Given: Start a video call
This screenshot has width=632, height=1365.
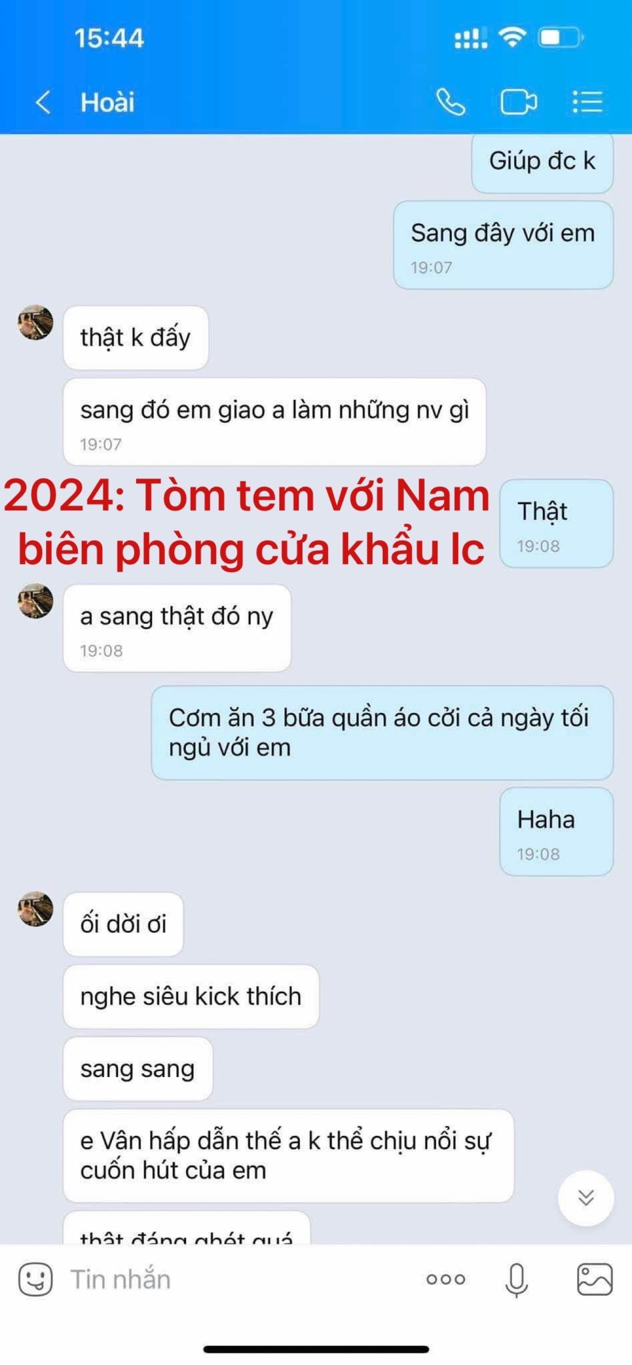Looking at the screenshot, I should click(x=519, y=102).
